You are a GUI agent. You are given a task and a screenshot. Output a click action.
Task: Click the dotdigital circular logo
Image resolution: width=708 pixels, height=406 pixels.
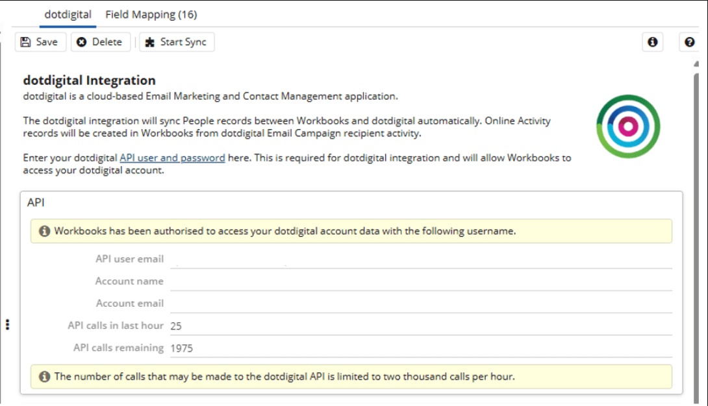(x=627, y=126)
